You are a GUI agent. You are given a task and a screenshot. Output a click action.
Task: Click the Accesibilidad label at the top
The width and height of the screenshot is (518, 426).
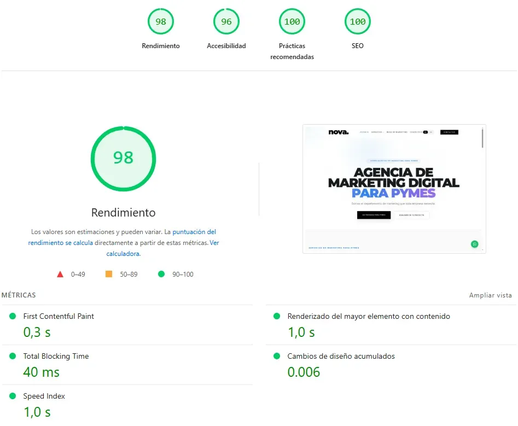[x=226, y=46]
